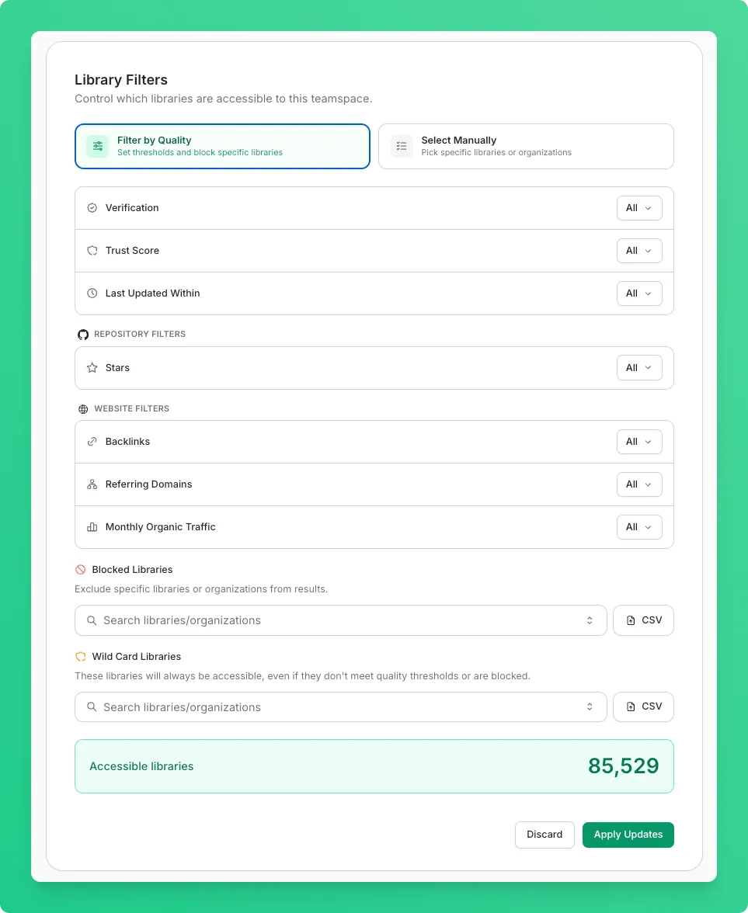Viewport: 748px width, 913px height.
Task: Focus the Wild Card Libraries search field
Action: tap(341, 706)
